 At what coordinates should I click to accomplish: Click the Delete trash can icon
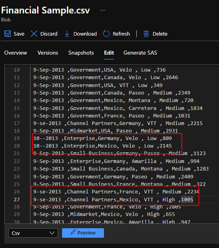[x=146, y=34]
